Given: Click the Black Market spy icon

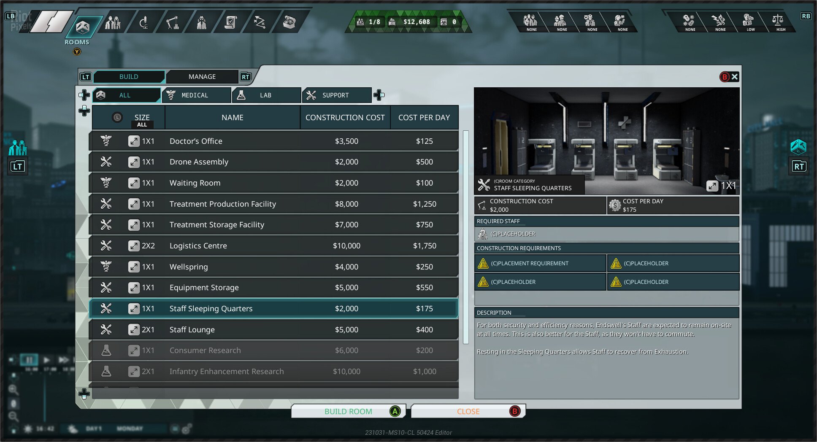Looking at the screenshot, I should (202, 22).
